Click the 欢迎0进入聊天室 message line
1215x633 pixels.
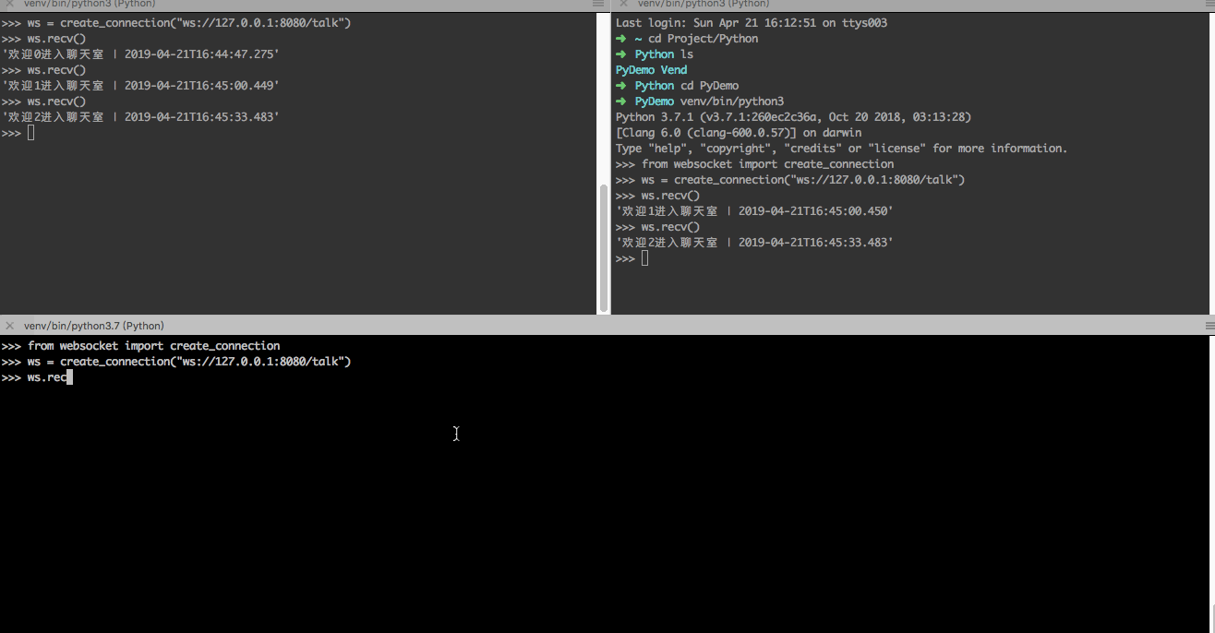coord(140,54)
